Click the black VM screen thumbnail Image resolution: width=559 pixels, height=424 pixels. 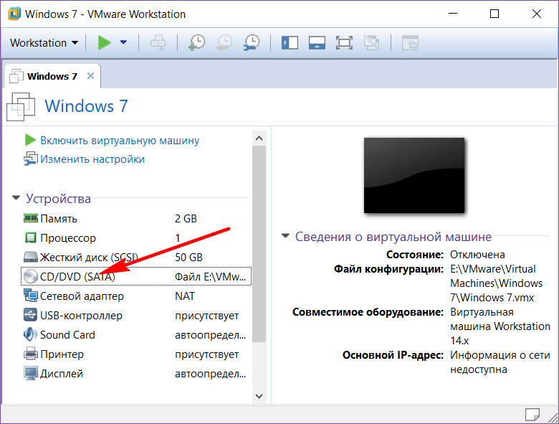click(x=414, y=175)
